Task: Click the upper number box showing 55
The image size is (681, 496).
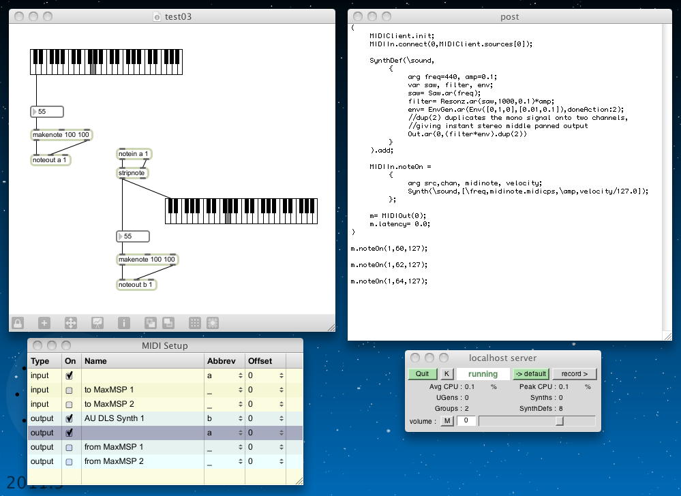Action: tap(47, 112)
